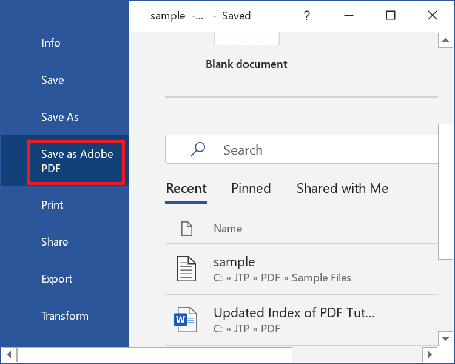Open Updated Index of PDF Tut... document

point(302,320)
